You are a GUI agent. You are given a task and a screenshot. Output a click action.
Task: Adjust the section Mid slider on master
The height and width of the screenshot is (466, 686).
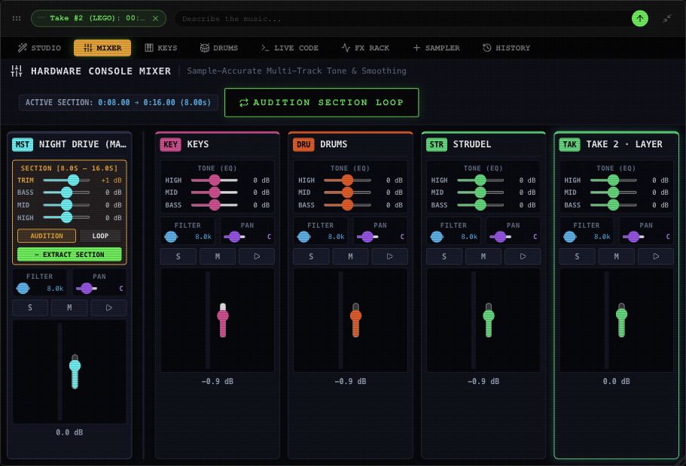pyautogui.click(x=66, y=205)
